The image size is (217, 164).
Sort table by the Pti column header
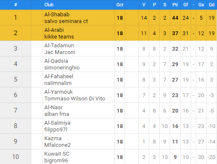pos(175,5)
